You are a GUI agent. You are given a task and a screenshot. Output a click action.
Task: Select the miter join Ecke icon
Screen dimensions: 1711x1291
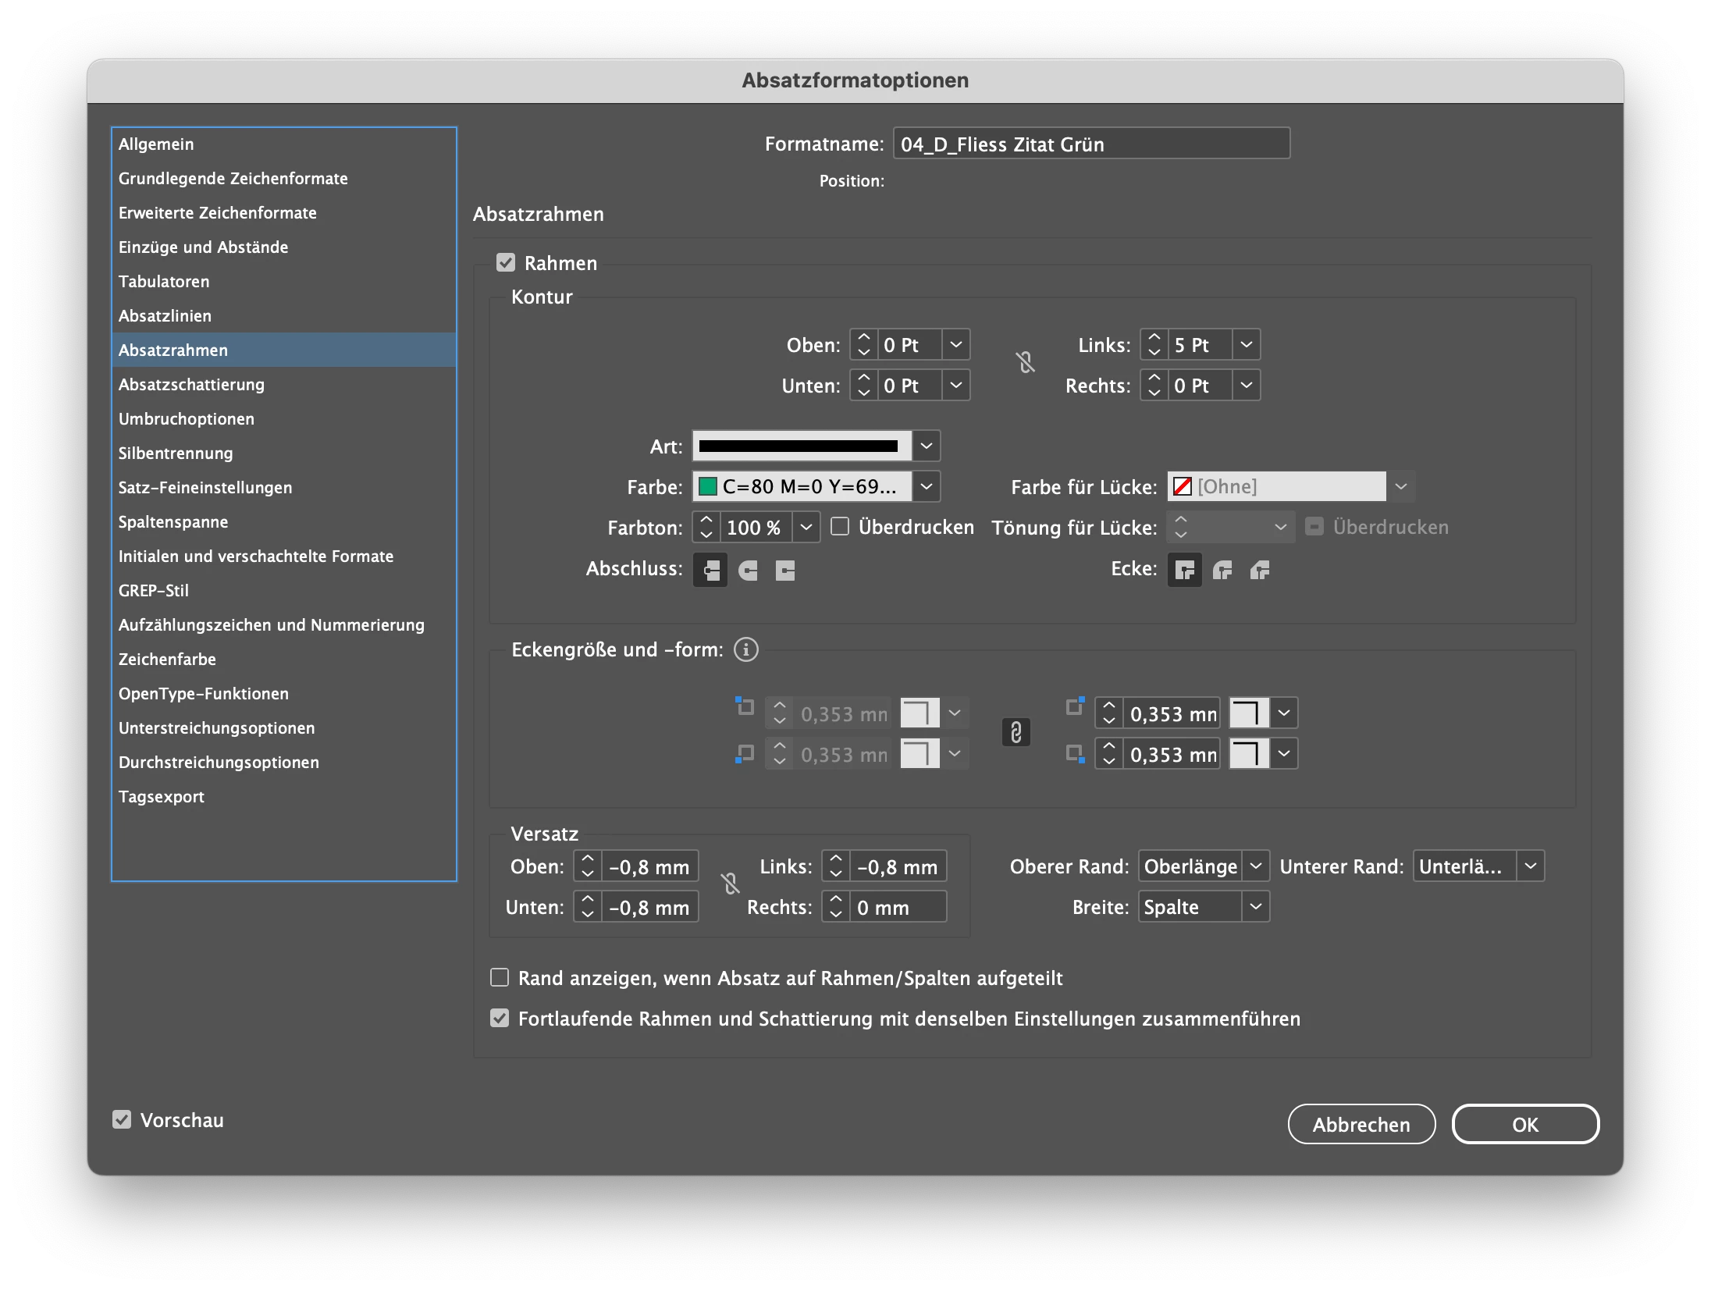(x=1184, y=571)
